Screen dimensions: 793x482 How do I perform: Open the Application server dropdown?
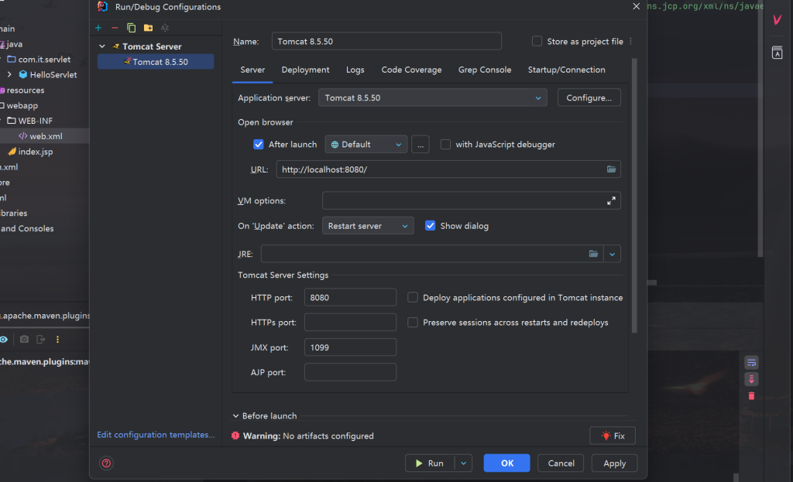click(432, 98)
